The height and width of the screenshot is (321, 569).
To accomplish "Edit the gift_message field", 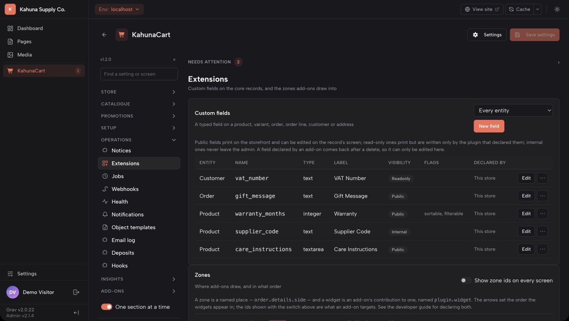I will coord(526,196).
